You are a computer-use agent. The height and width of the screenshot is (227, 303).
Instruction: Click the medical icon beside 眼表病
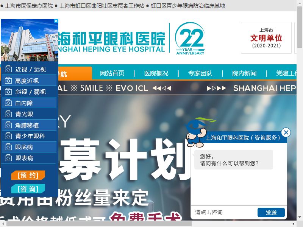click(8, 158)
